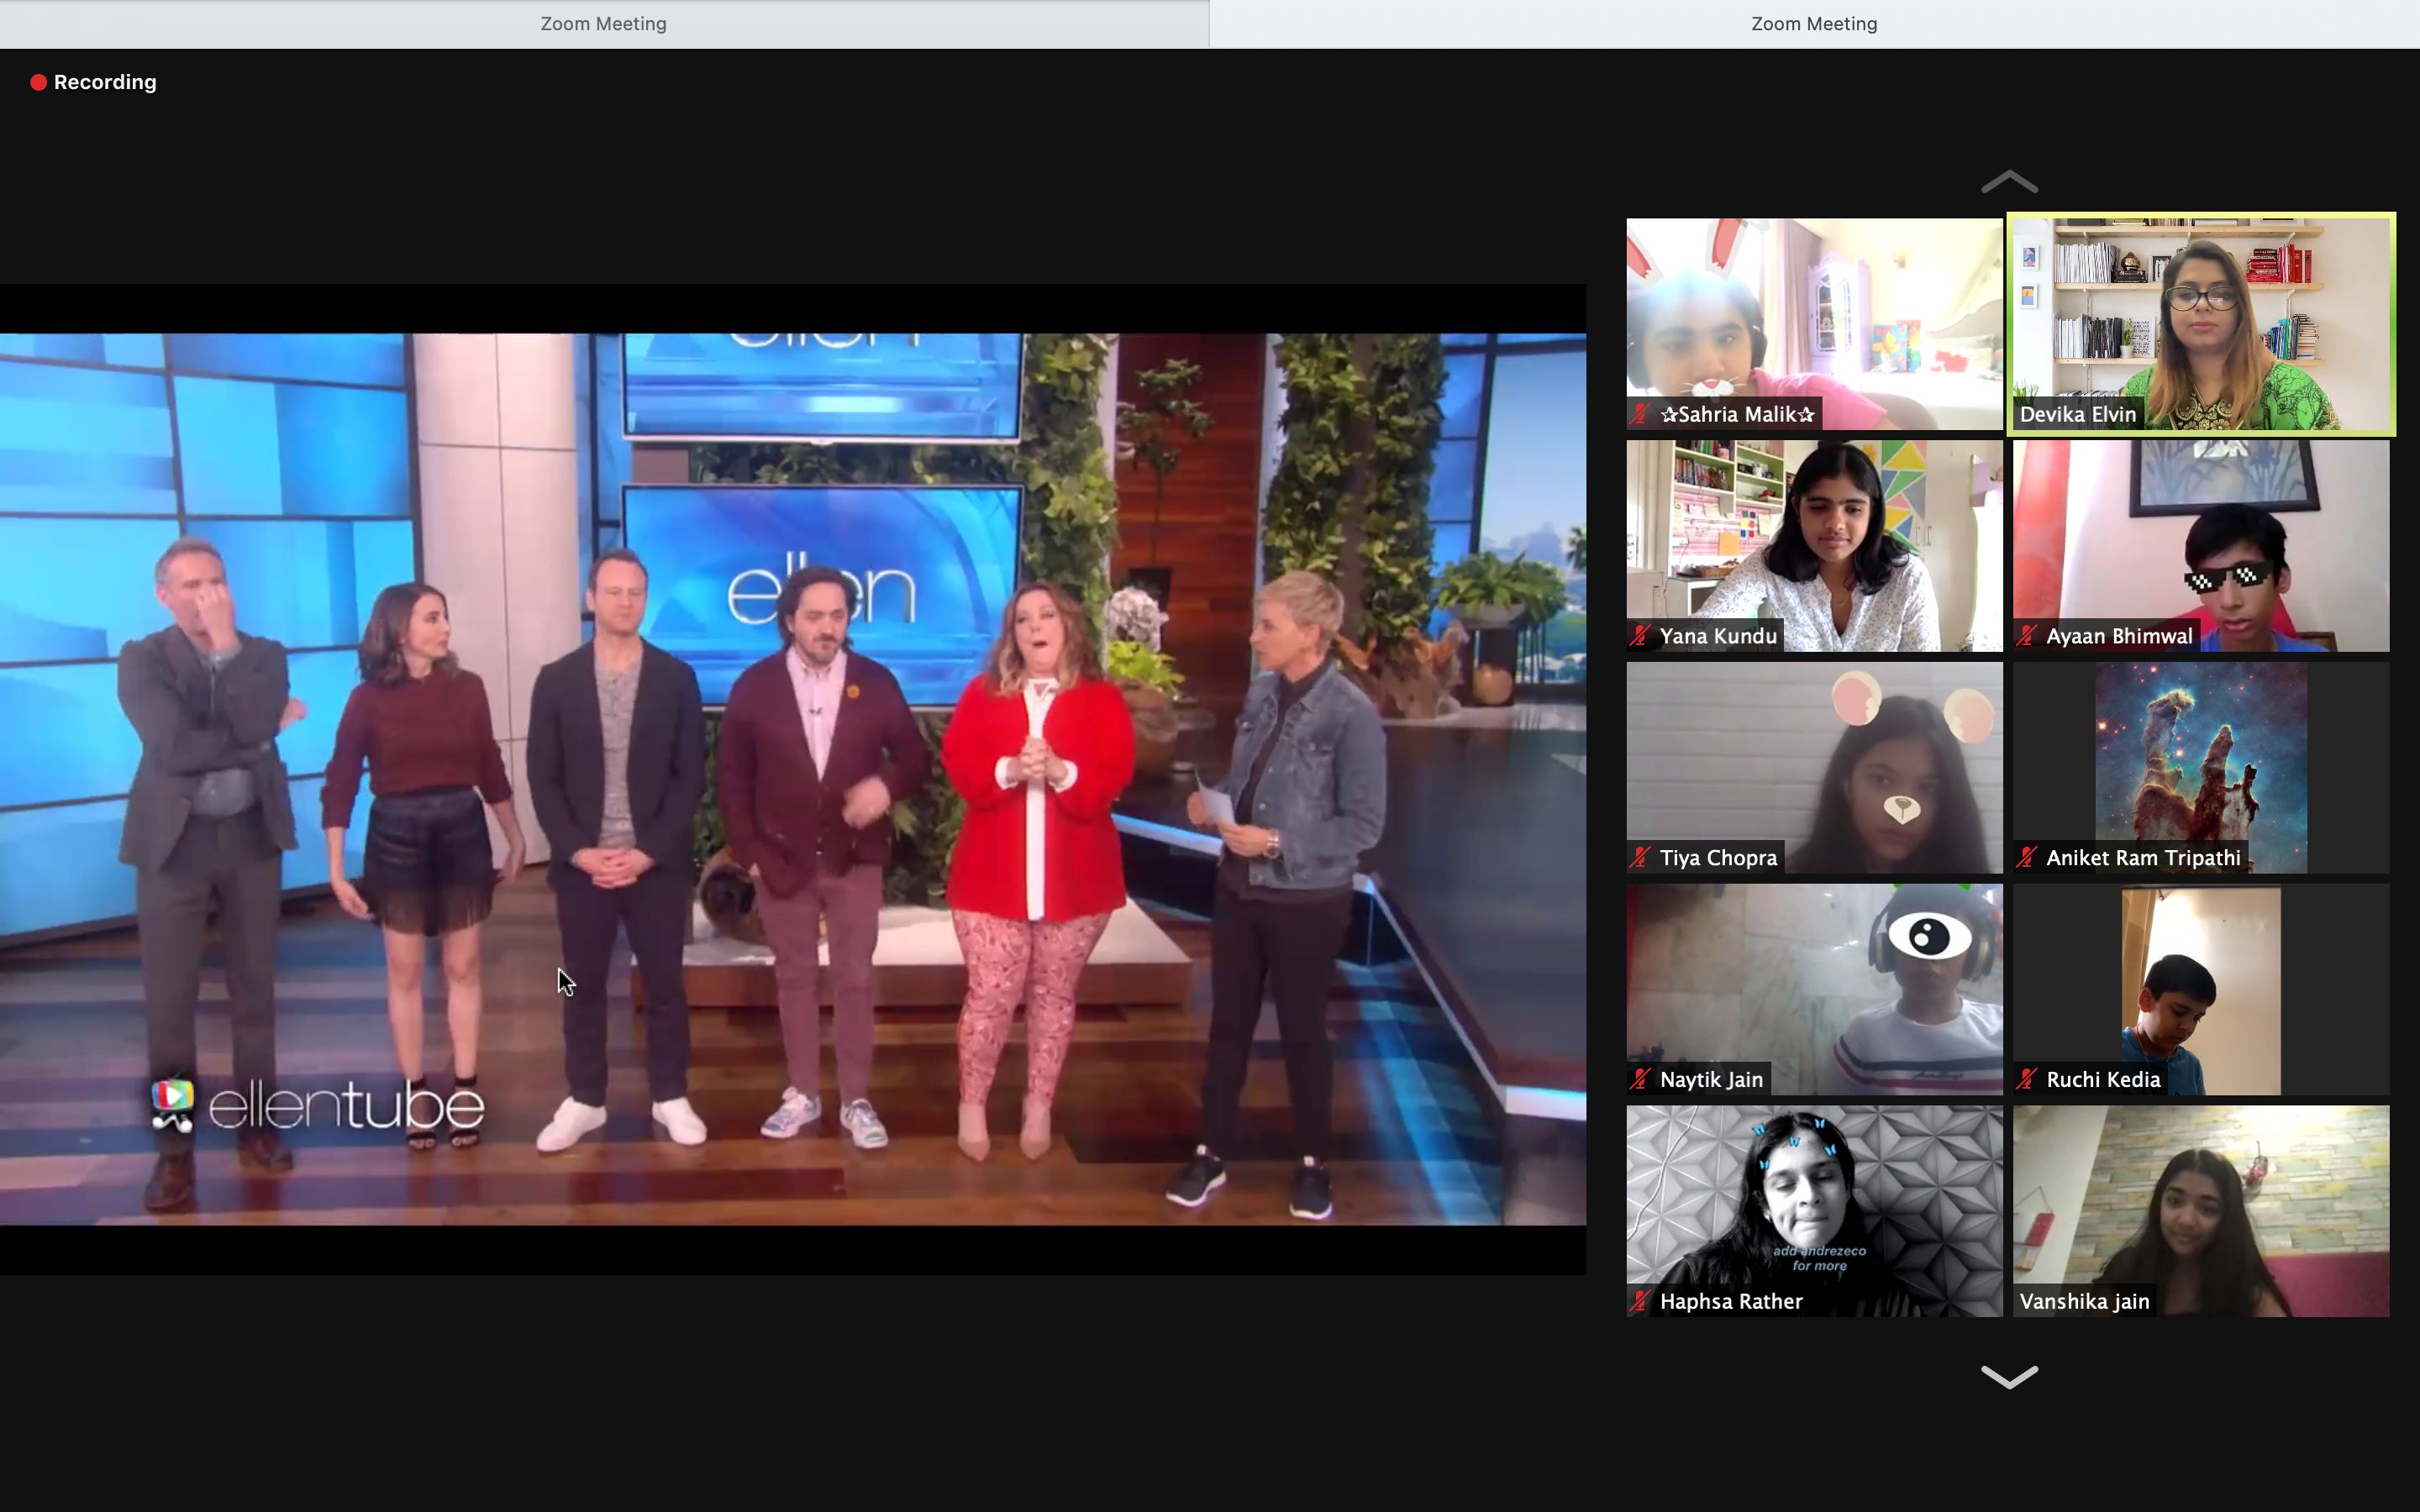Click muted mic icon beside Sahria Malik

[1641, 414]
